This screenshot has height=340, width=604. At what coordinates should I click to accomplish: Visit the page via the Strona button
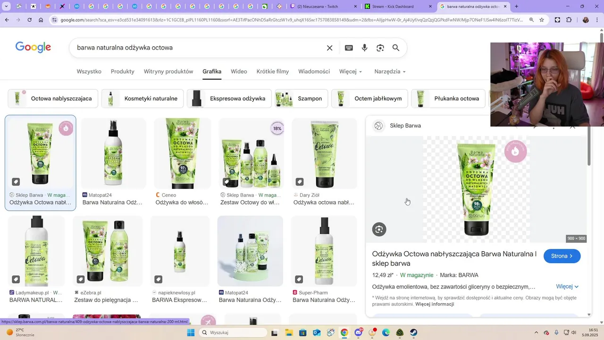tap(562, 256)
